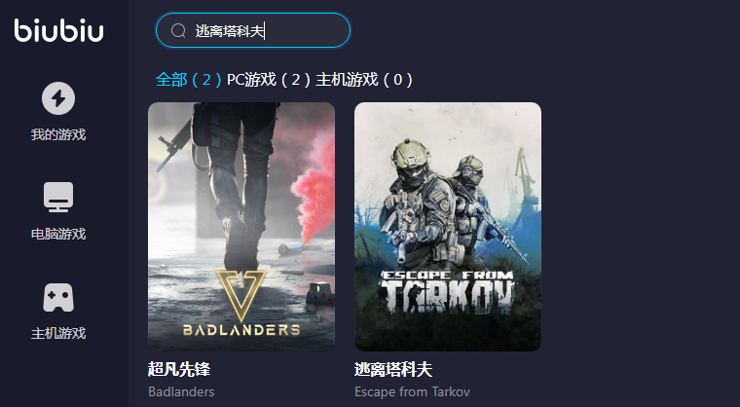This screenshot has width=740, height=407.
Task: Open the Badlanders game cover
Action: (x=241, y=227)
